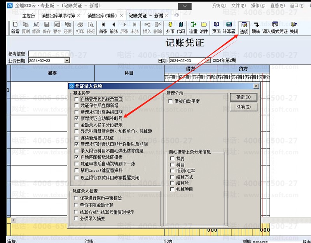Click the 外币 foreign currency icon
Image resolution: width=311 pixels, height=243 pixels.
[170, 28]
